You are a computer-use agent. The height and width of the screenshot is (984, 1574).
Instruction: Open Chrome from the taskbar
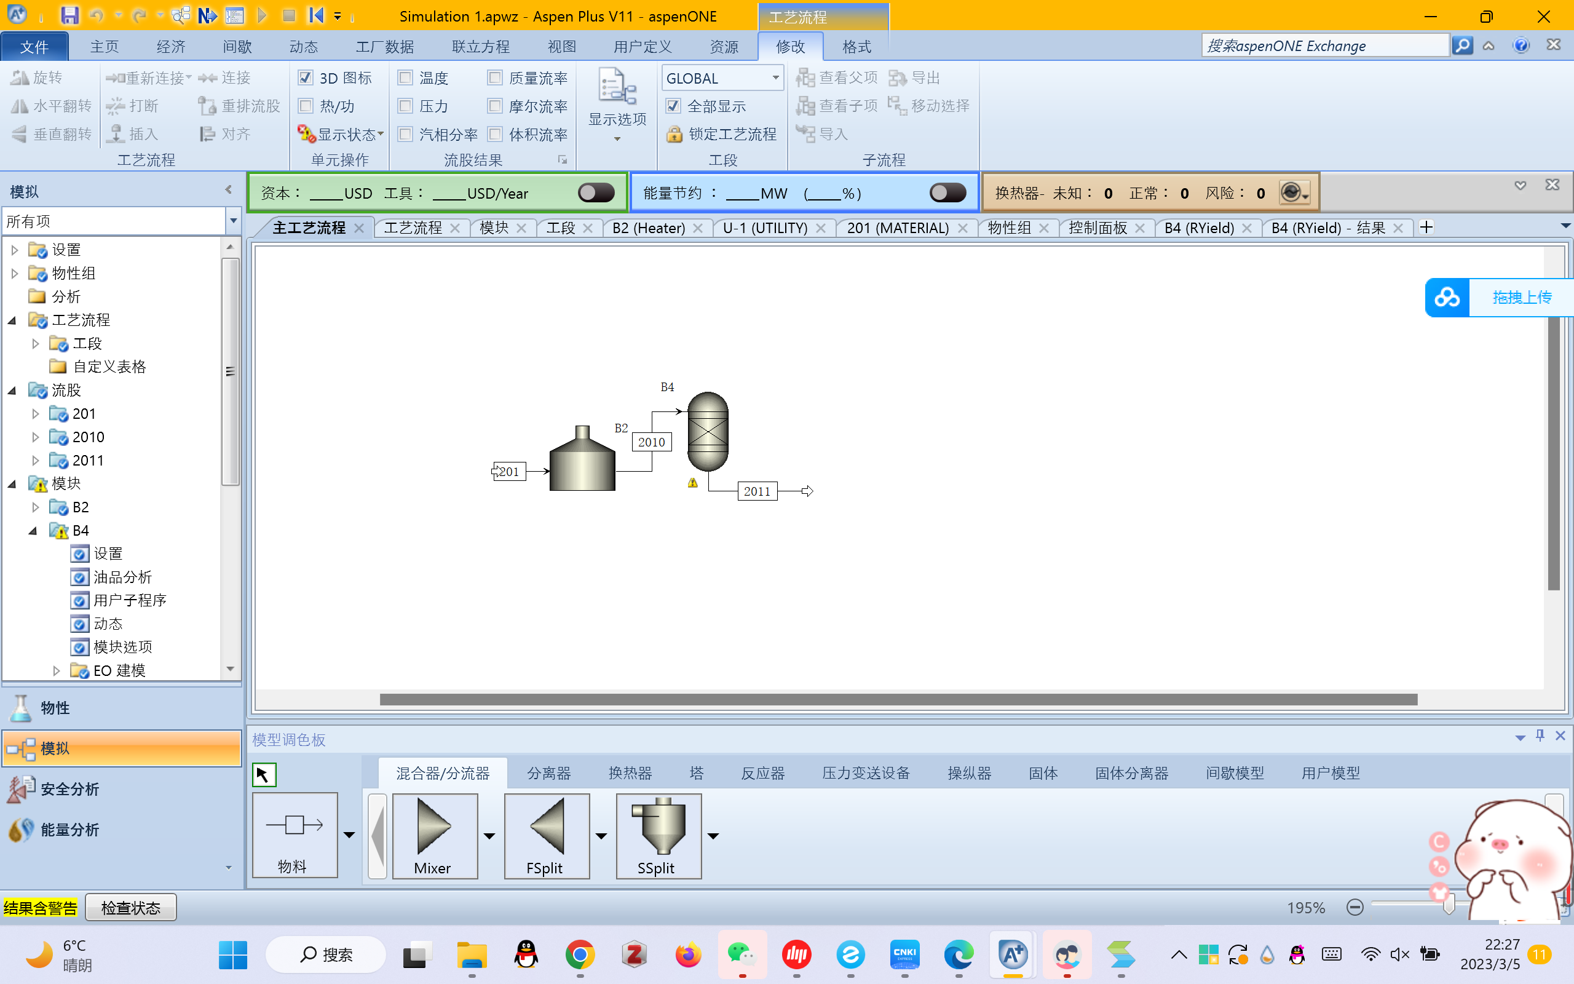[580, 954]
